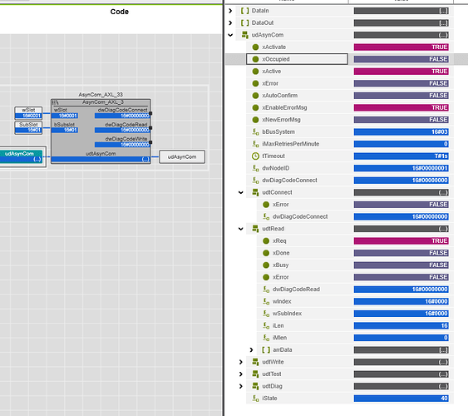The width and height of the screenshot is (468, 416).
Task: Click the udtWrite struct icon
Action: point(255,362)
